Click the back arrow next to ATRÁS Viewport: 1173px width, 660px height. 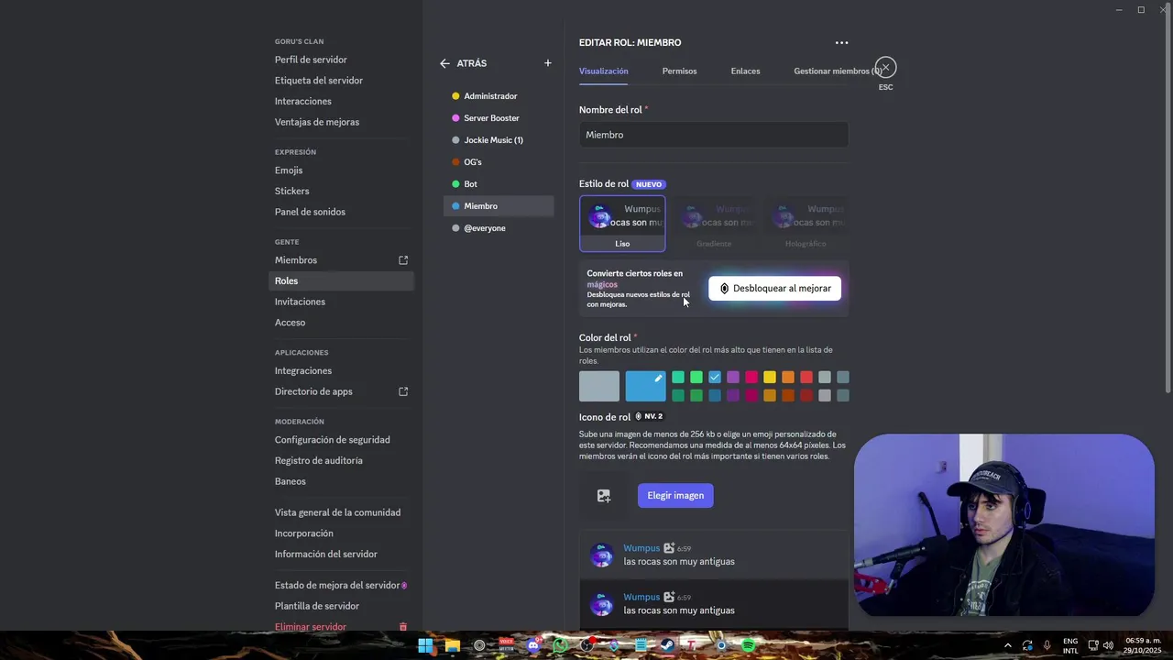coord(444,63)
